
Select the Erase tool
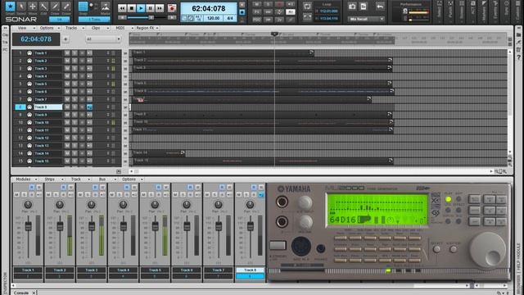[66, 6]
